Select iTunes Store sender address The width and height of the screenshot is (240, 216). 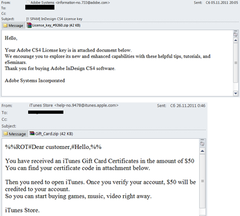(86, 105)
